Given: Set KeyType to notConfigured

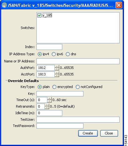Looking at the screenshot, I should [78, 87].
